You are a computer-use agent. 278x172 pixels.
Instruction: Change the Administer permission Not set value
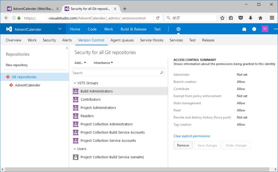point(242,74)
